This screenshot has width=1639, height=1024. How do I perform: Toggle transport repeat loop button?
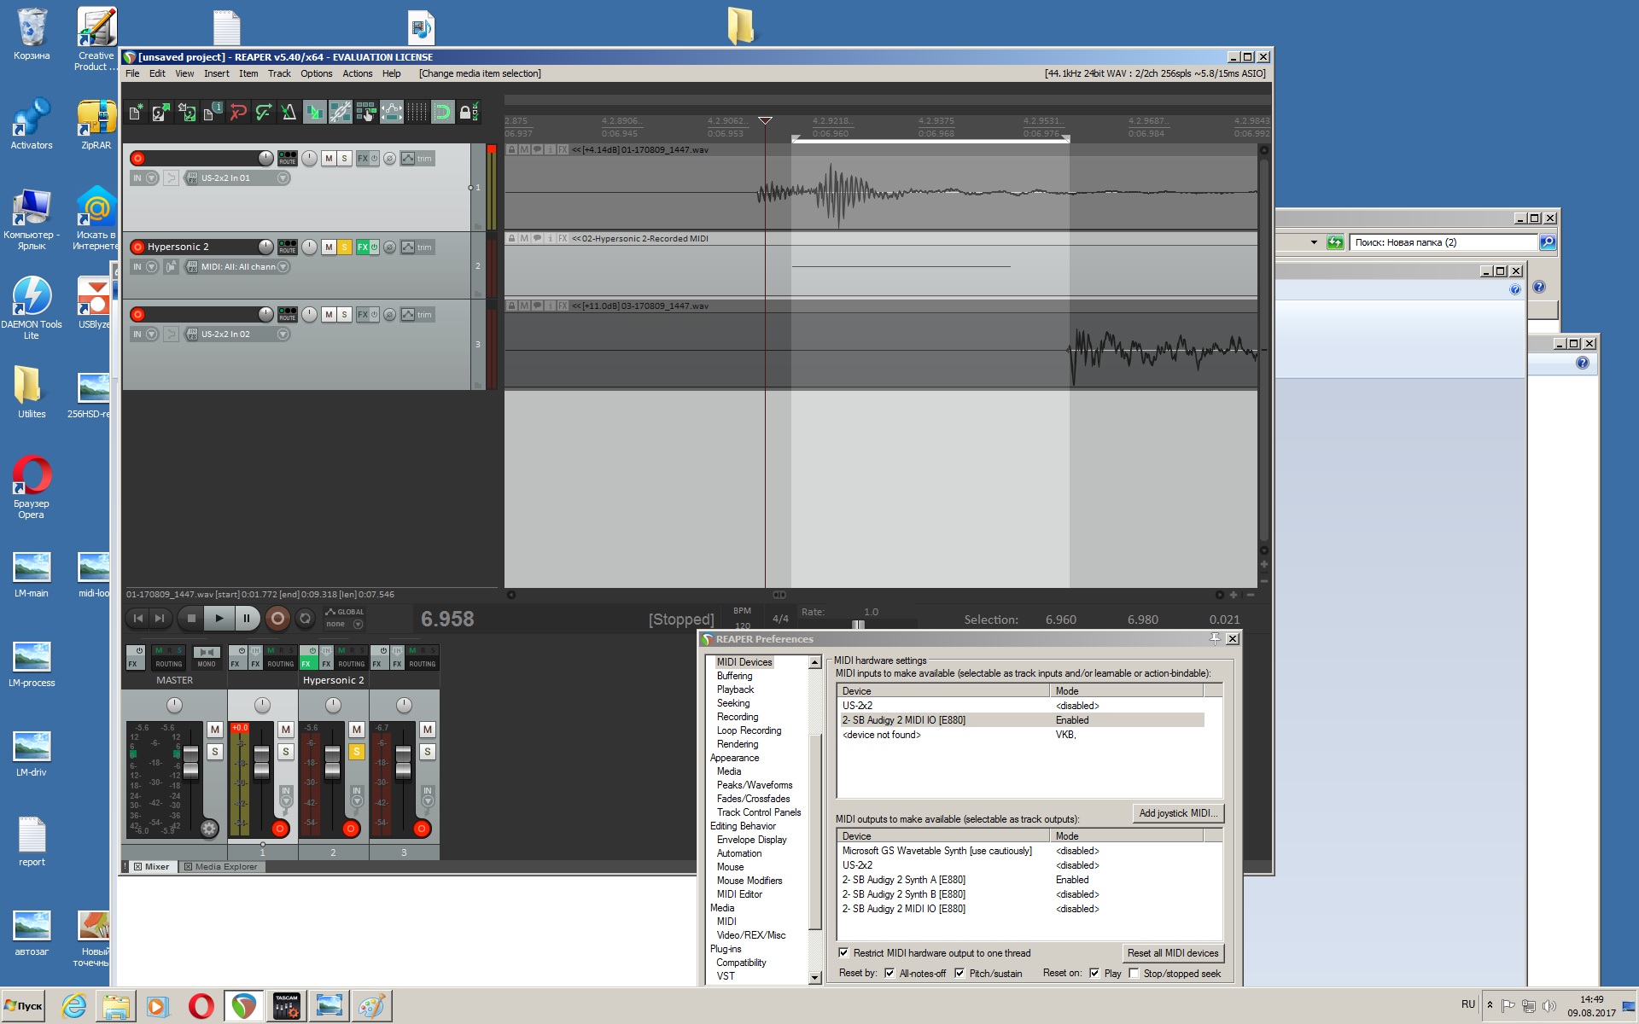point(305,619)
